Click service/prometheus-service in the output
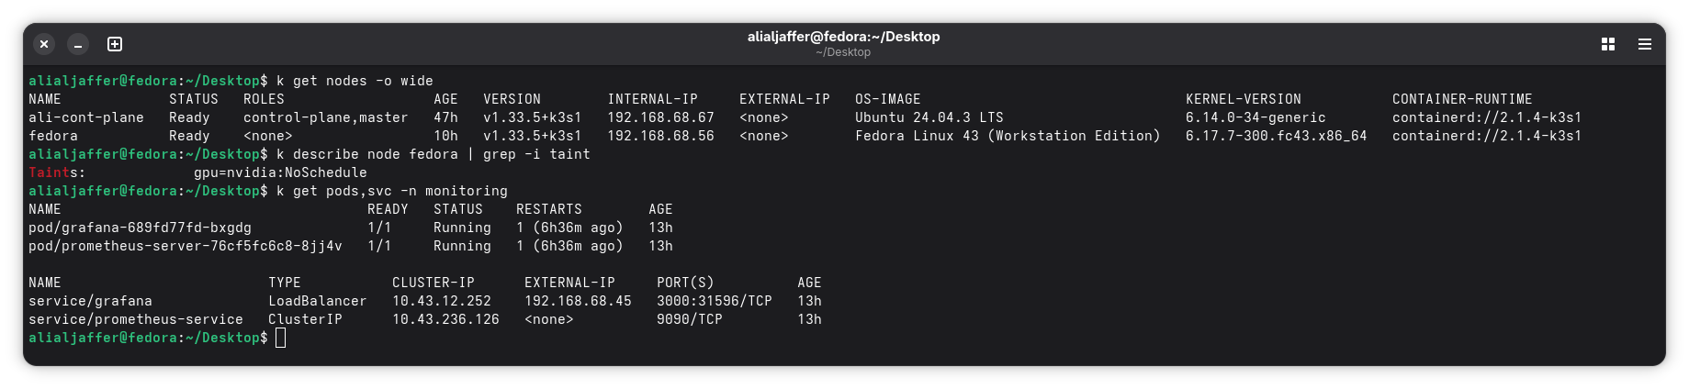 coord(136,319)
